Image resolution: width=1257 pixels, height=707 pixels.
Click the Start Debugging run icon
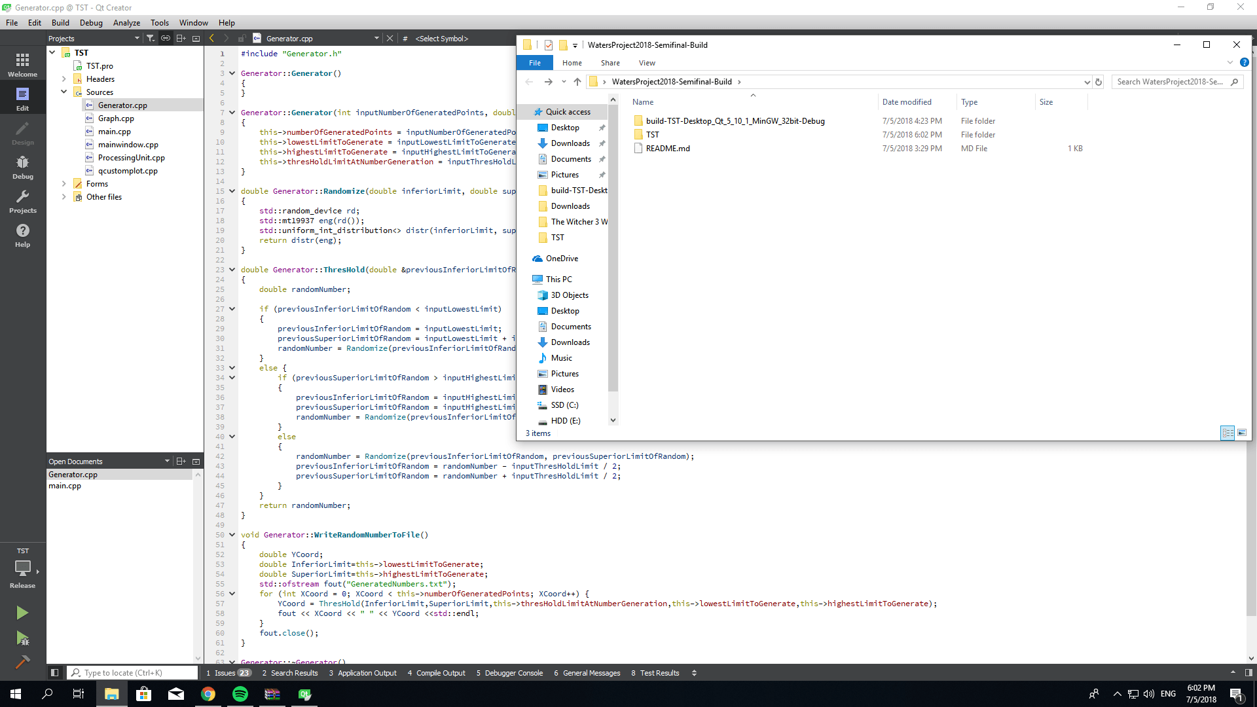point(22,638)
